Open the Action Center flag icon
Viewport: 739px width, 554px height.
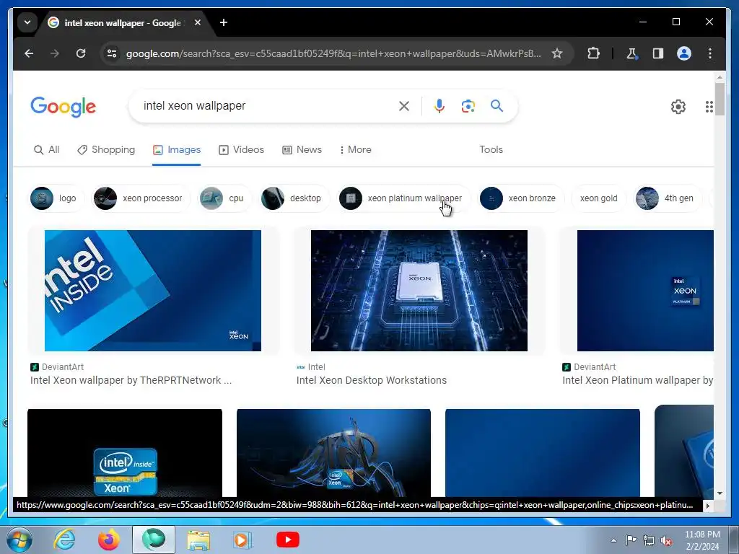(631, 540)
